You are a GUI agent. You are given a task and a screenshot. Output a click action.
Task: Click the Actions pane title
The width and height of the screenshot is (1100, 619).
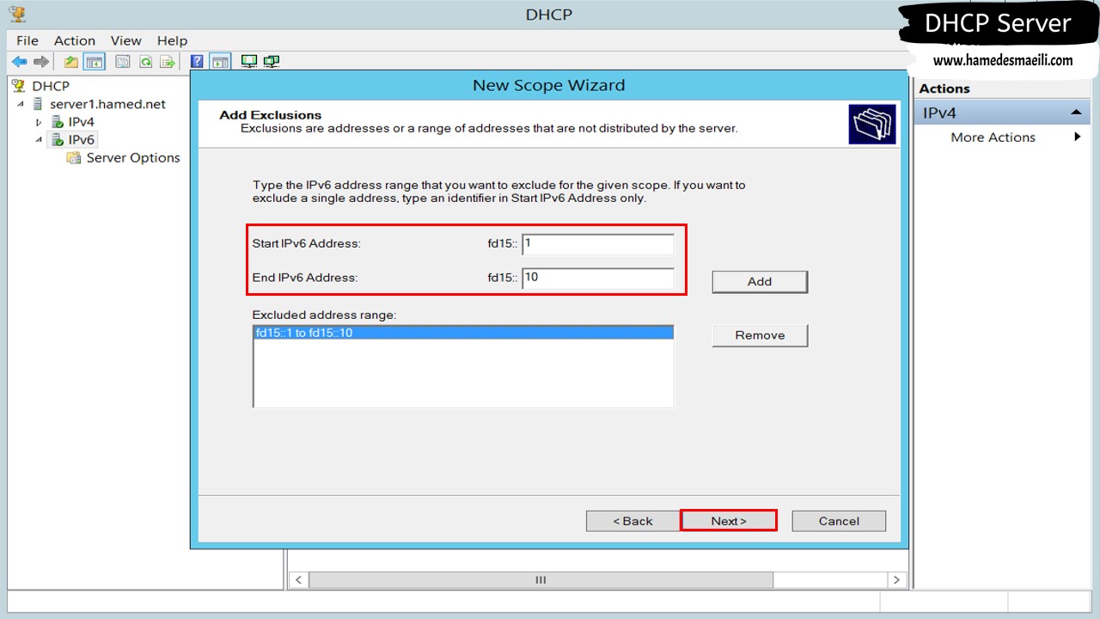[944, 89]
